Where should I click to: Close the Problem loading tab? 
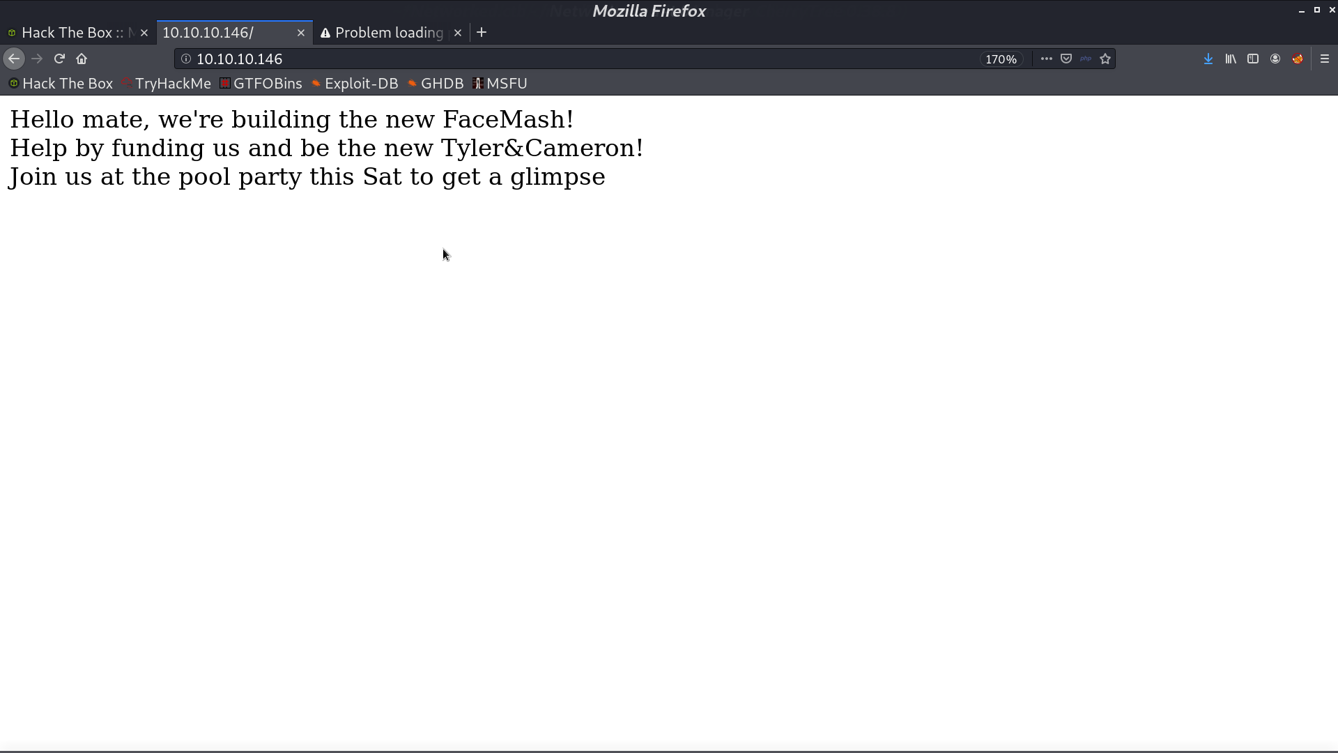[458, 33]
